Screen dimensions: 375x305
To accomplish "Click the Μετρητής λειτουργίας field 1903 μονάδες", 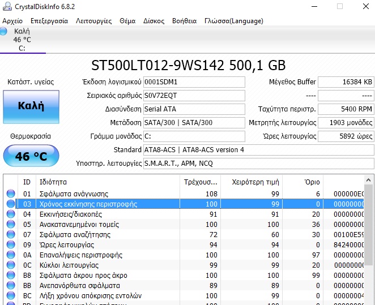I will (x=346, y=123).
